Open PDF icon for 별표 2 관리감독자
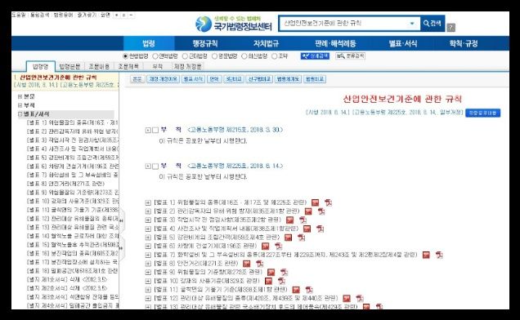Viewport: 520px width, 320px height. pyautogui.click(x=321, y=211)
